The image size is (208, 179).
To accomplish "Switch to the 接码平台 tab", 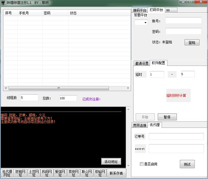I will coord(140,10).
